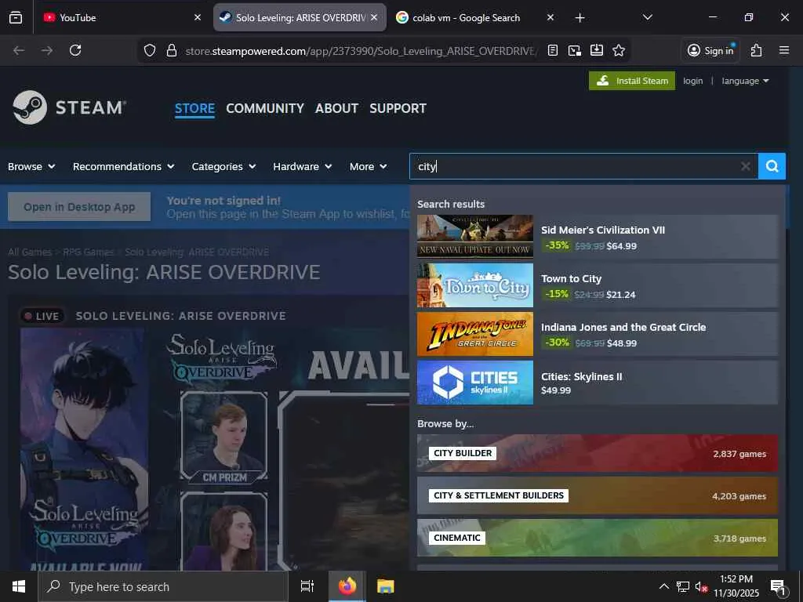This screenshot has height=602, width=803.
Task: Open the SUPPORT page link
Action: (x=398, y=108)
